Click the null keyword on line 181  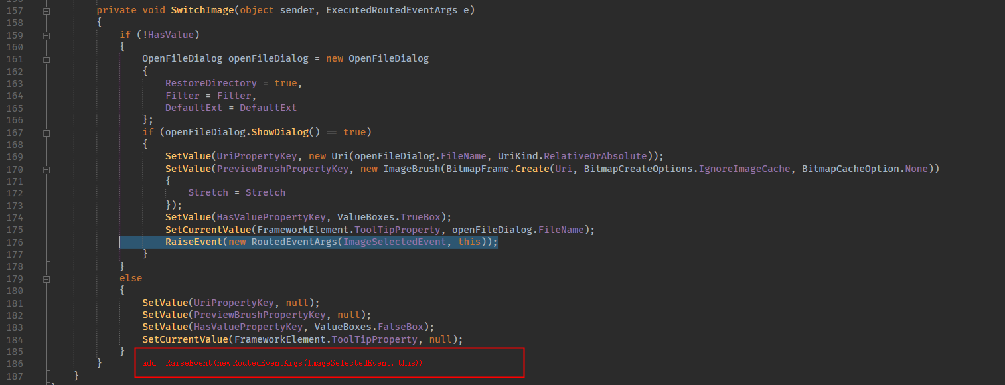pos(296,302)
